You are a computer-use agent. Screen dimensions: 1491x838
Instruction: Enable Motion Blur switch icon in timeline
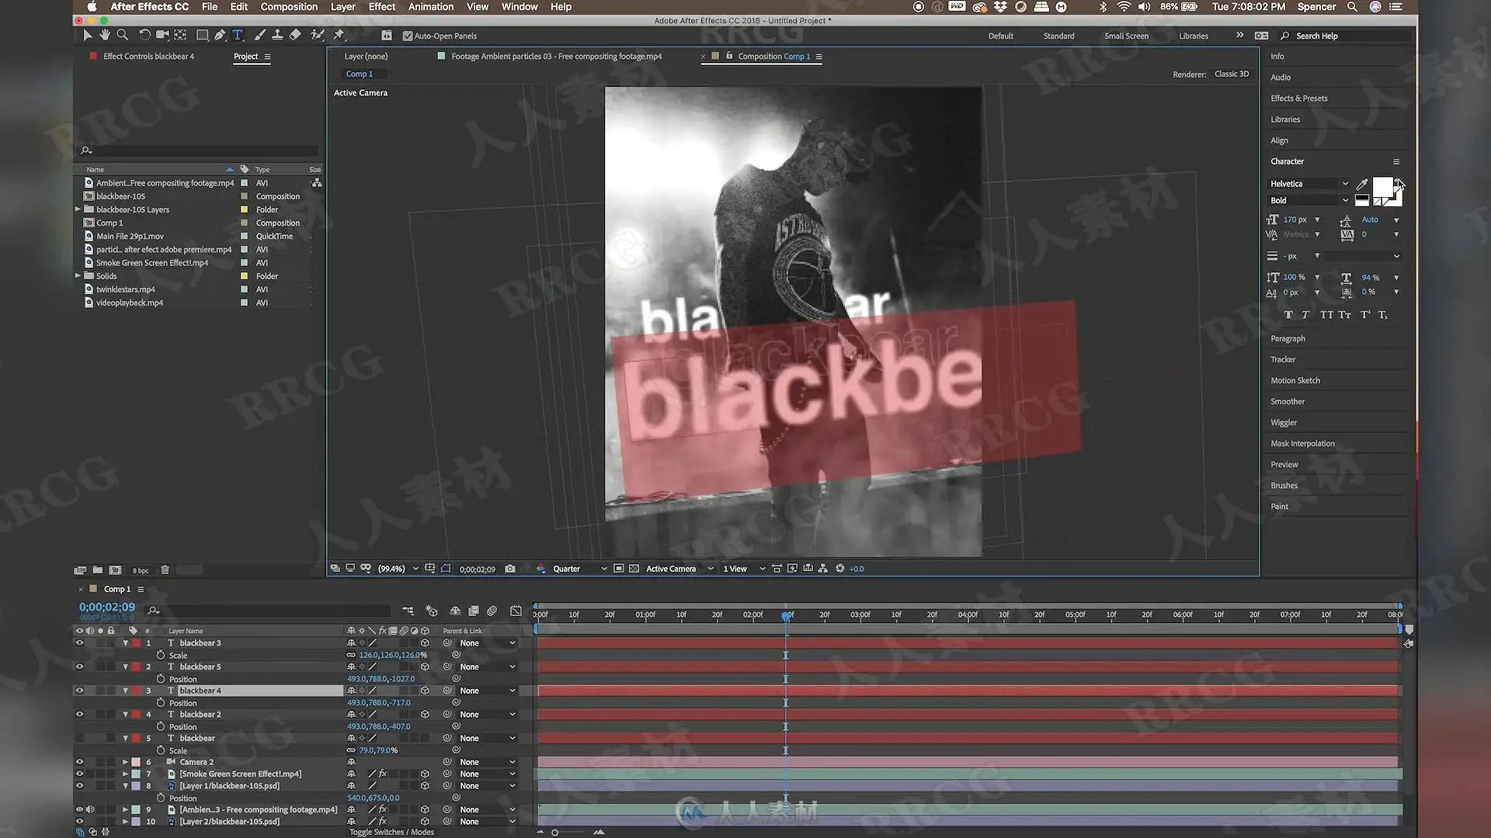(492, 611)
